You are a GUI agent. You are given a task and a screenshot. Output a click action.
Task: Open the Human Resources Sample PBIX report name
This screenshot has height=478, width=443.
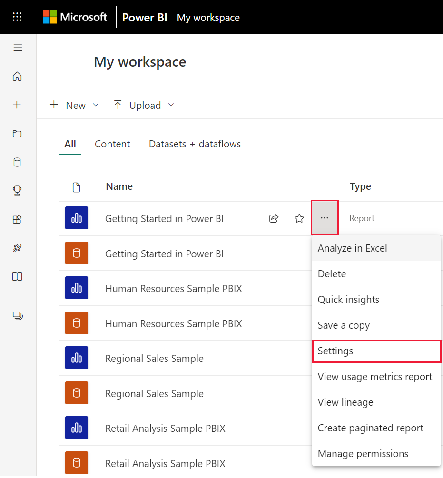coord(174,288)
